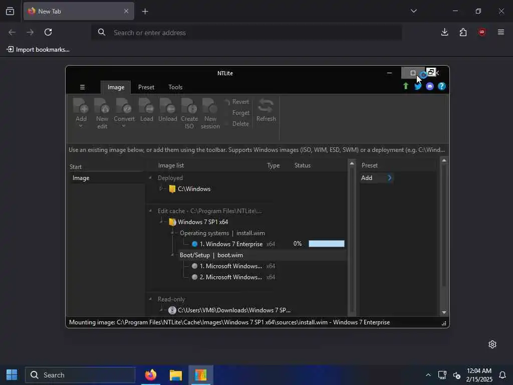Open the Firefox extensions icon
The image size is (513, 385).
point(463,32)
